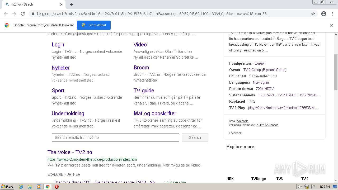Click the Search button next to tv2.no field
Image resolution: width=338 pixels, height=190 pixels.
[x=195, y=137]
